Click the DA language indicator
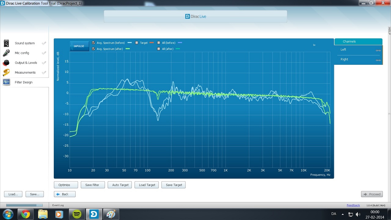 click(334, 214)
